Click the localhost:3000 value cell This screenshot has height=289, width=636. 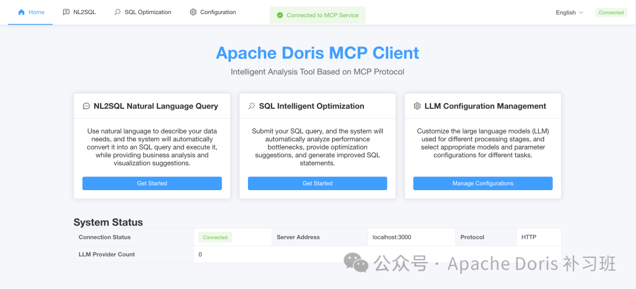pyautogui.click(x=411, y=237)
